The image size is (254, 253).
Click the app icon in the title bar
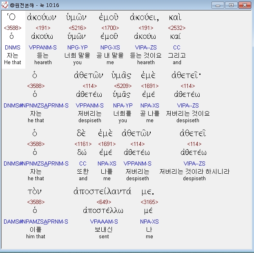[x=5, y=5]
